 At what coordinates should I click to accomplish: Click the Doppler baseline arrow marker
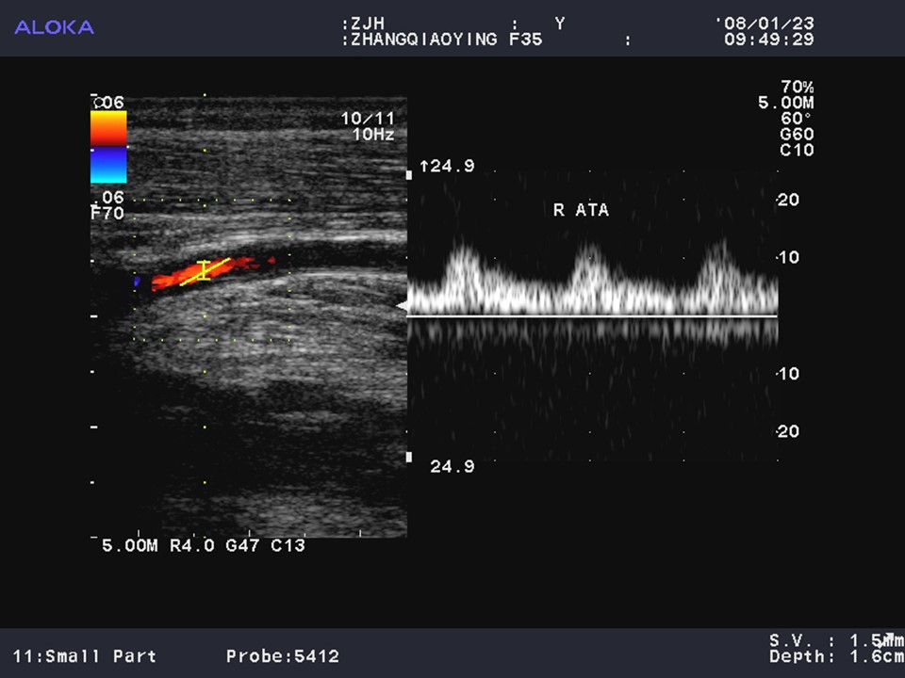tap(402, 306)
